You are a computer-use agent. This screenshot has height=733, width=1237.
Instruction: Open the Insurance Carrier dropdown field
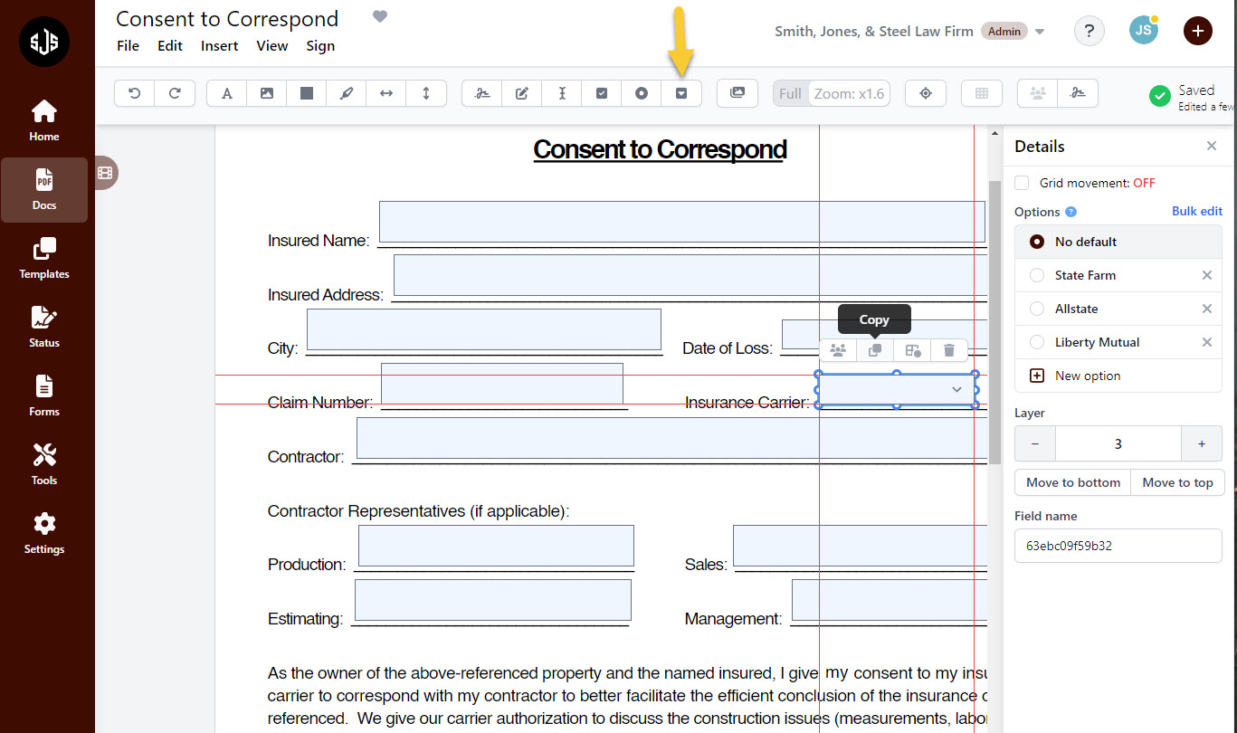(897, 389)
